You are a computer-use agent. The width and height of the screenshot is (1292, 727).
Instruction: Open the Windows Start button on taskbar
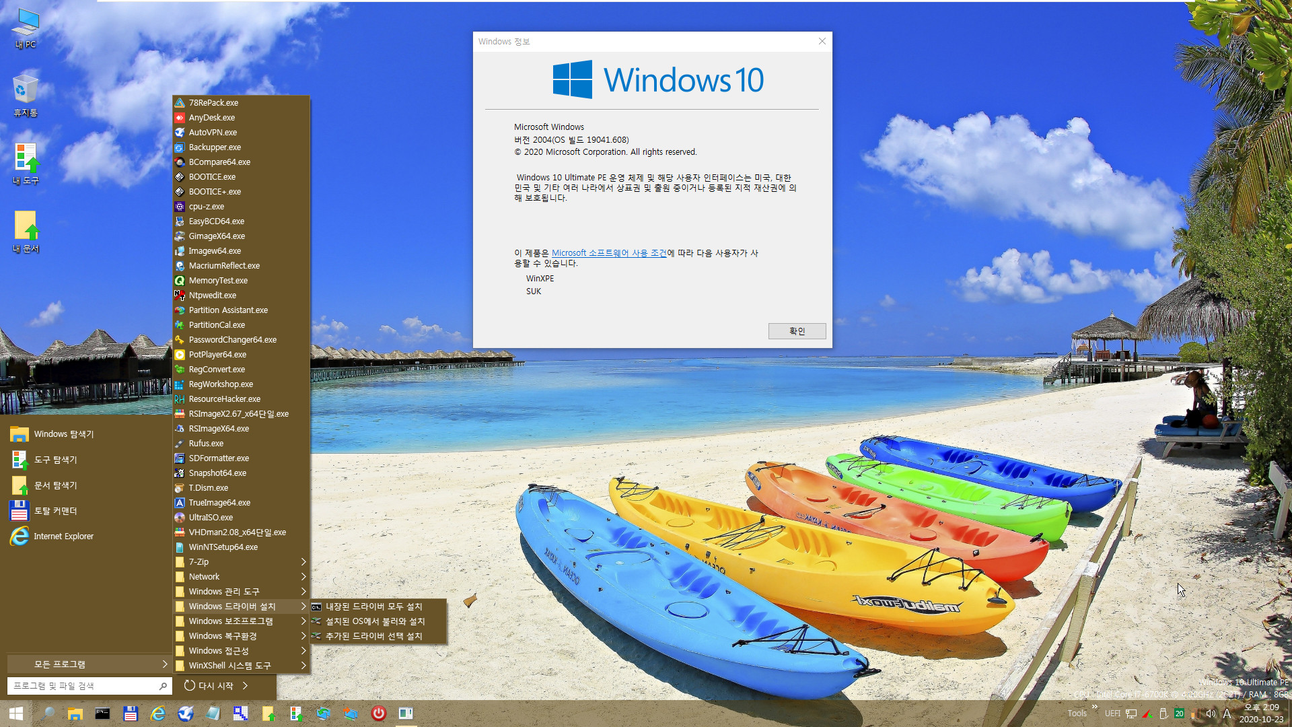(16, 714)
